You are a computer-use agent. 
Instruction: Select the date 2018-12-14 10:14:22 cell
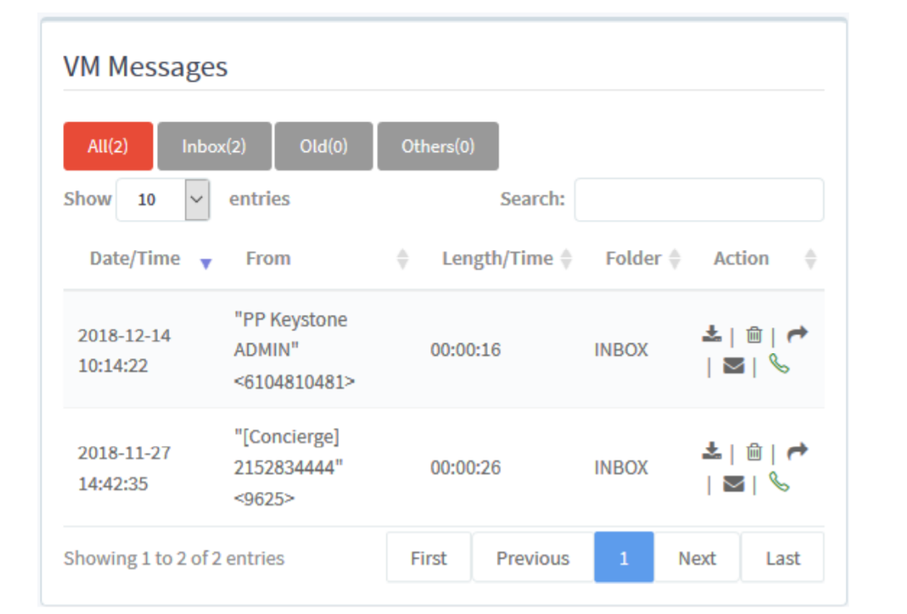click(x=125, y=351)
